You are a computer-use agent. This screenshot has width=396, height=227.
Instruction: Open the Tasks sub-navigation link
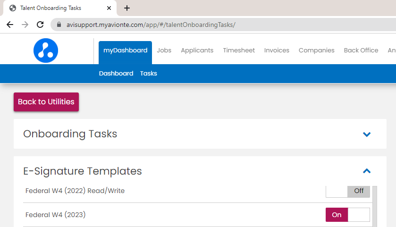pyautogui.click(x=148, y=74)
